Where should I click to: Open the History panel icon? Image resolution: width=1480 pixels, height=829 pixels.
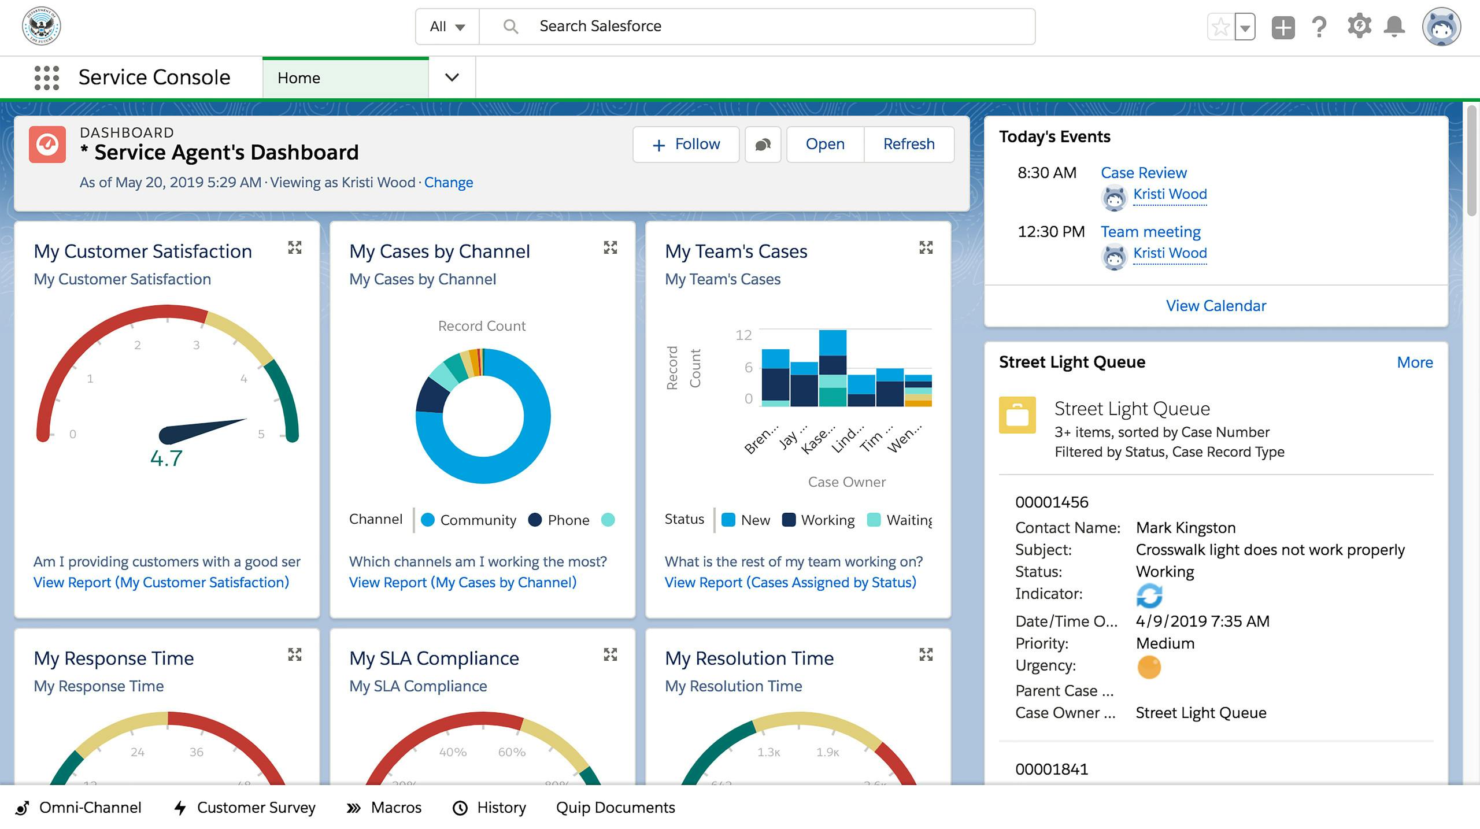[460, 808]
